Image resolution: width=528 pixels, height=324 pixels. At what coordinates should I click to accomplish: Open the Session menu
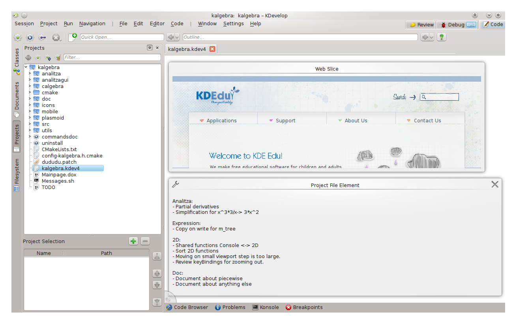pyautogui.click(x=24, y=24)
